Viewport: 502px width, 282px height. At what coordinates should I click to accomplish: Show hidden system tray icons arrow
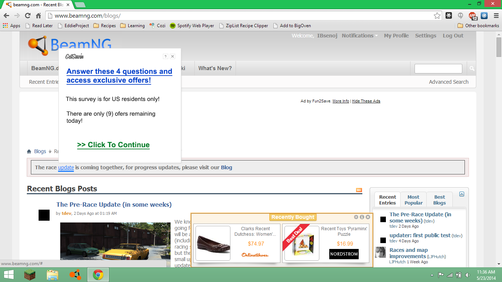click(x=432, y=275)
